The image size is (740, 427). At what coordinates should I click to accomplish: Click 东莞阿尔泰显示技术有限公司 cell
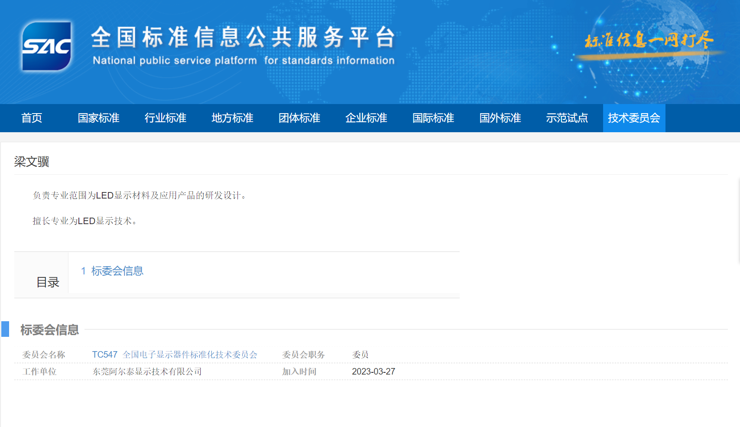[147, 372]
